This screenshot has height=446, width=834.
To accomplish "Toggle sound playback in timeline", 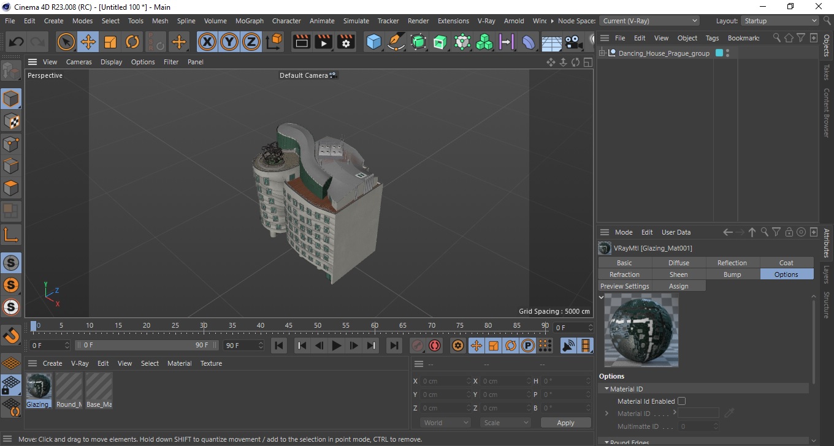I will pos(568,346).
